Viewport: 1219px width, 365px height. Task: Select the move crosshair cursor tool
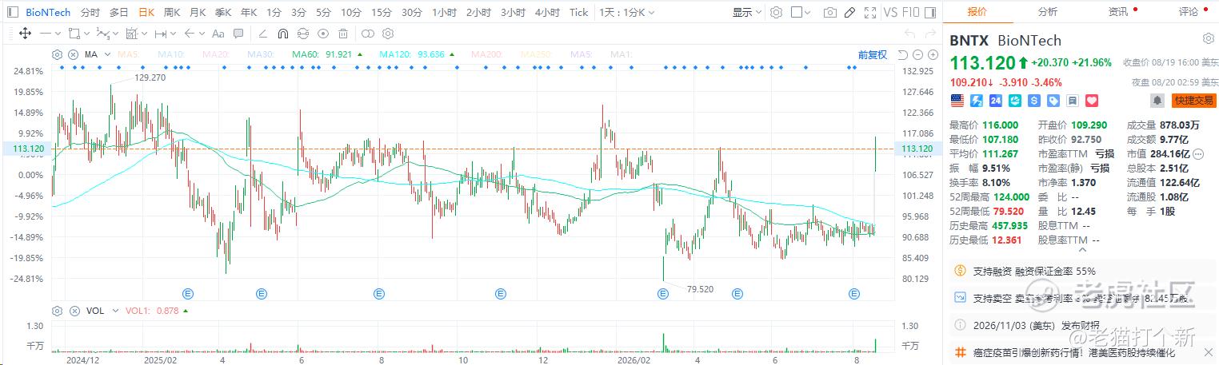pyautogui.click(x=25, y=34)
